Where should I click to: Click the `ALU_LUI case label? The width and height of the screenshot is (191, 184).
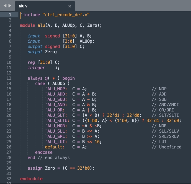(56, 142)
